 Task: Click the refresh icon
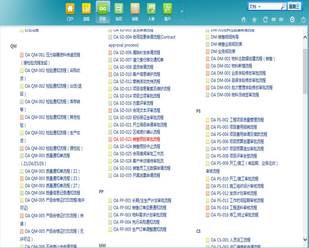(x=265, y=19)
